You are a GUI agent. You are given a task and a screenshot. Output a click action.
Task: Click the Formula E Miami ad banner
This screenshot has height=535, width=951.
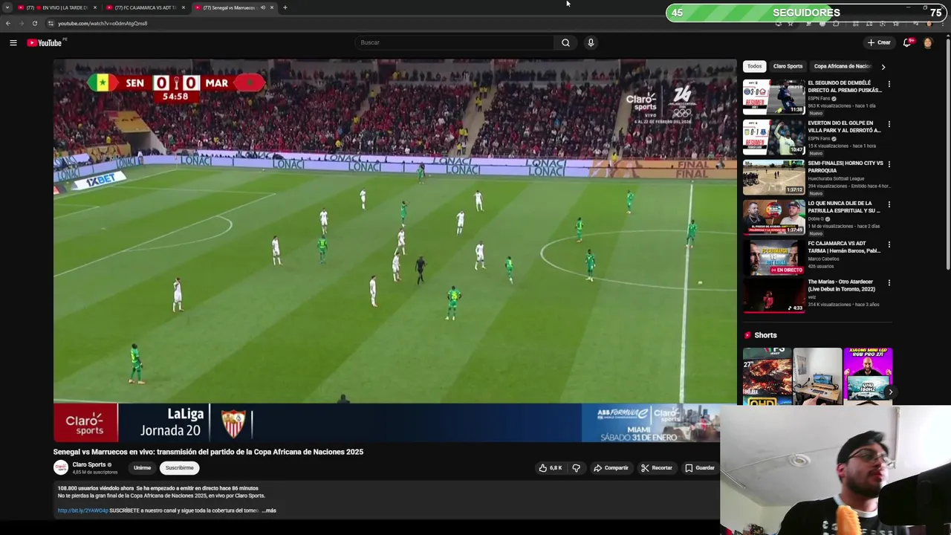[651, 423]
